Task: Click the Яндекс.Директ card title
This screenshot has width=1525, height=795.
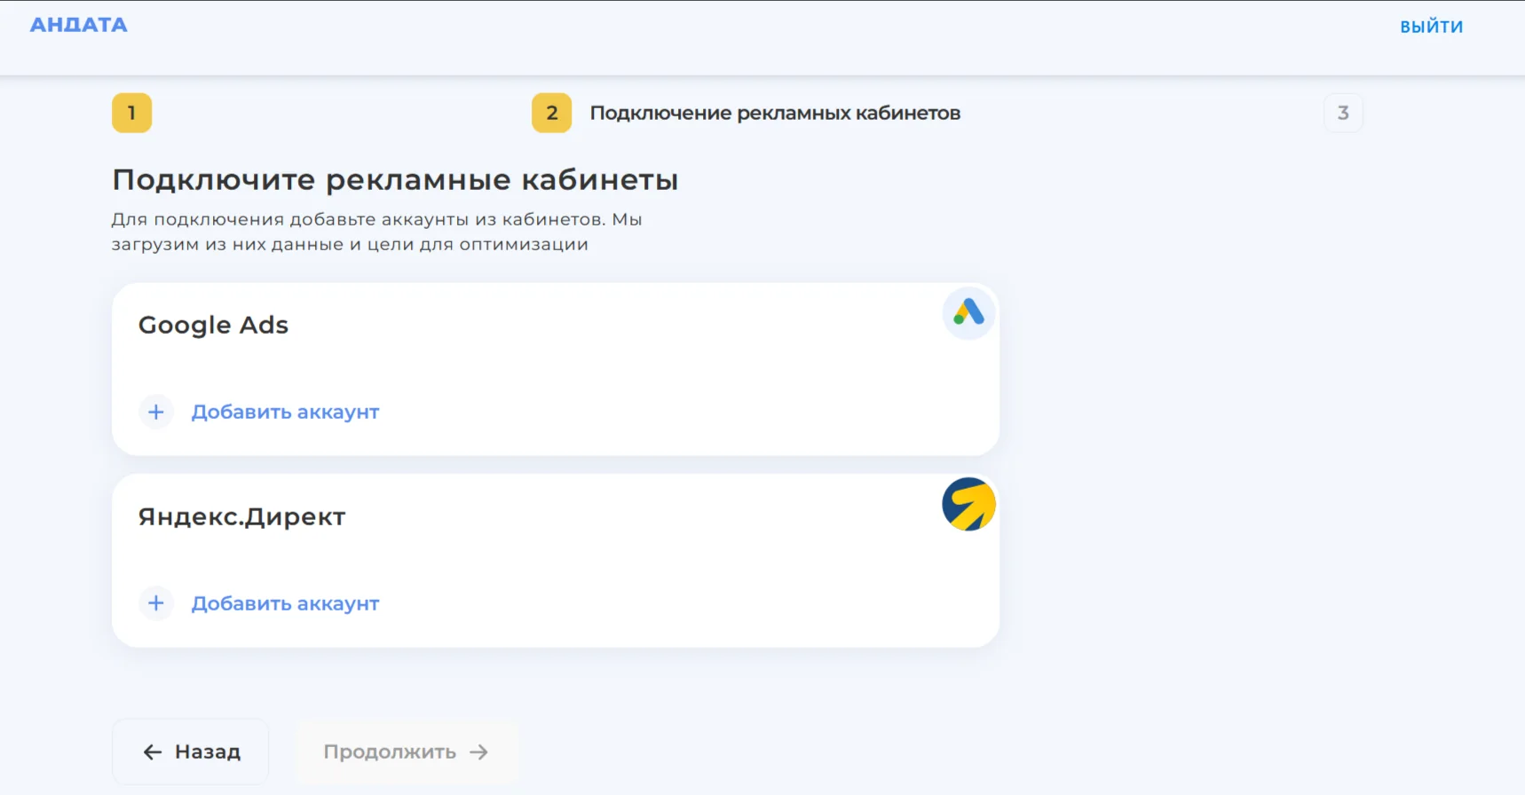Action: (x=241, y=516)
